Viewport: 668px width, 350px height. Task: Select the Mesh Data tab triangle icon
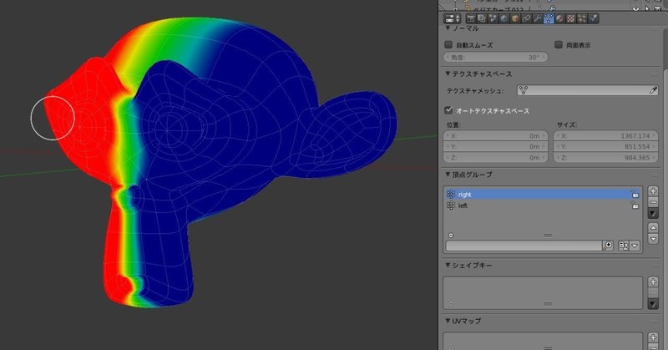pos(549,18)
